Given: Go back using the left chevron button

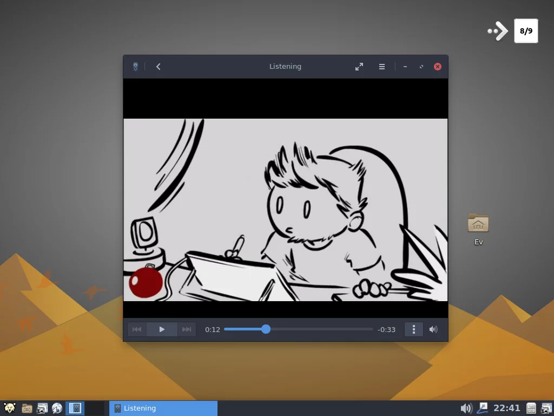Looking at the screenshot, I should click(158, 66).
